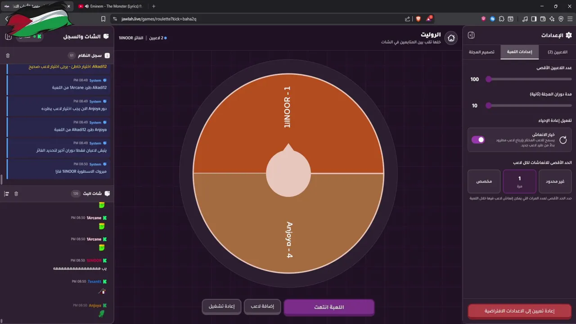Click the purple game finished button

click(329, 307)
